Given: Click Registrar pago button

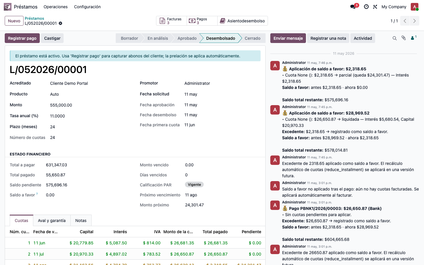Looking at the screenshot, I should click(22, 38).
